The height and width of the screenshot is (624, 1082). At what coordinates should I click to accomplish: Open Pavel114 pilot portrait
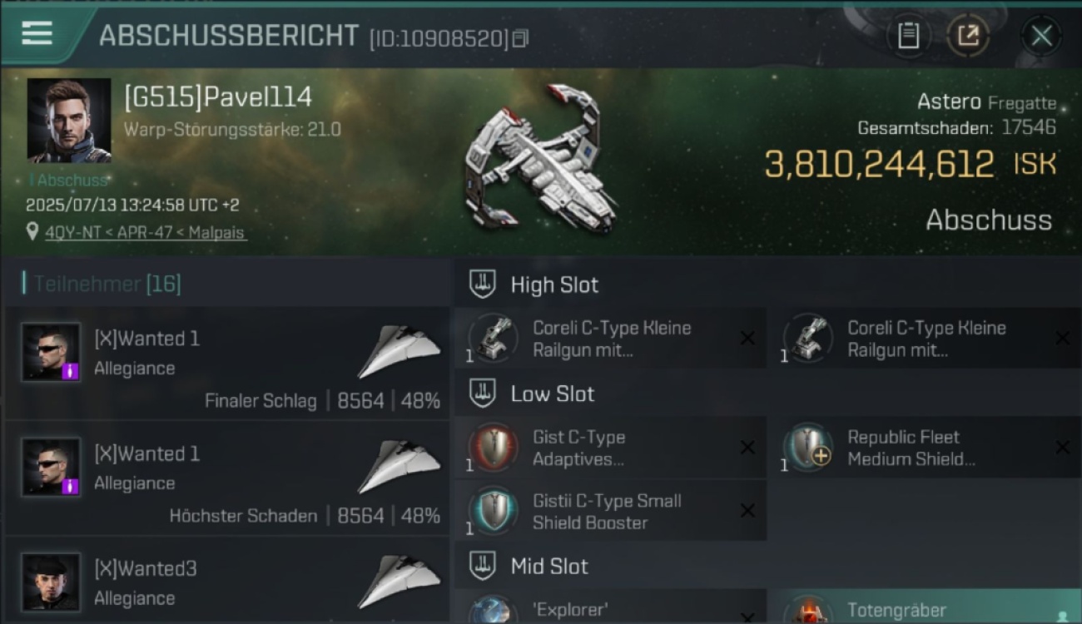(69, 121)
